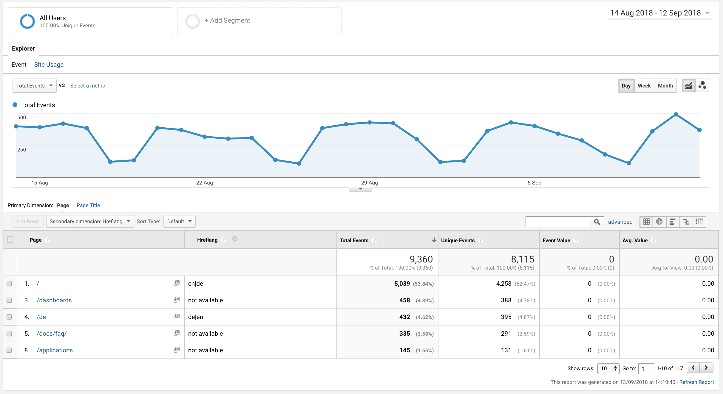Go to previous page of results
Image resolution: width=723 pixels, height=394 pixels.
693,368
